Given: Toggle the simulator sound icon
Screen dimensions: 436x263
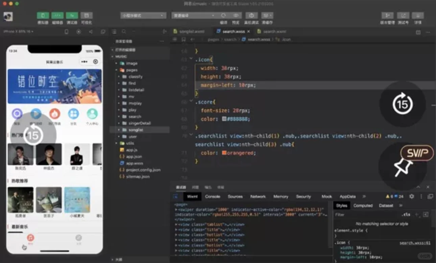Looking at the screenshot, I should point(91,31).
